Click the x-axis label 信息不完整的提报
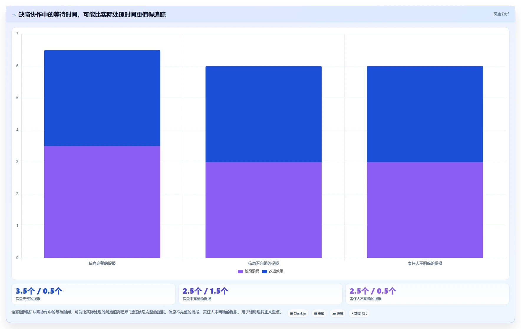This screenshot has height=329, width=521. tap(263, 263)
